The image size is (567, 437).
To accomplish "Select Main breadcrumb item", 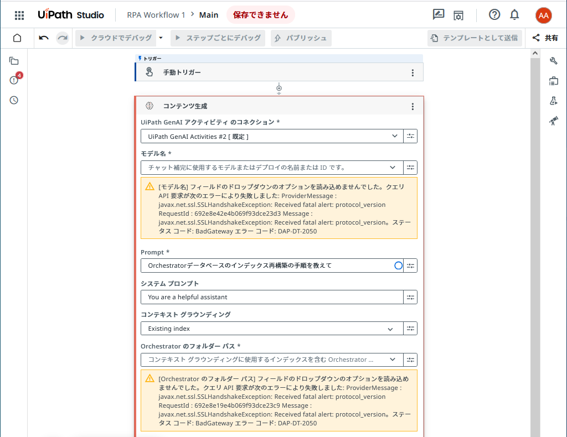I will [209, 15].
